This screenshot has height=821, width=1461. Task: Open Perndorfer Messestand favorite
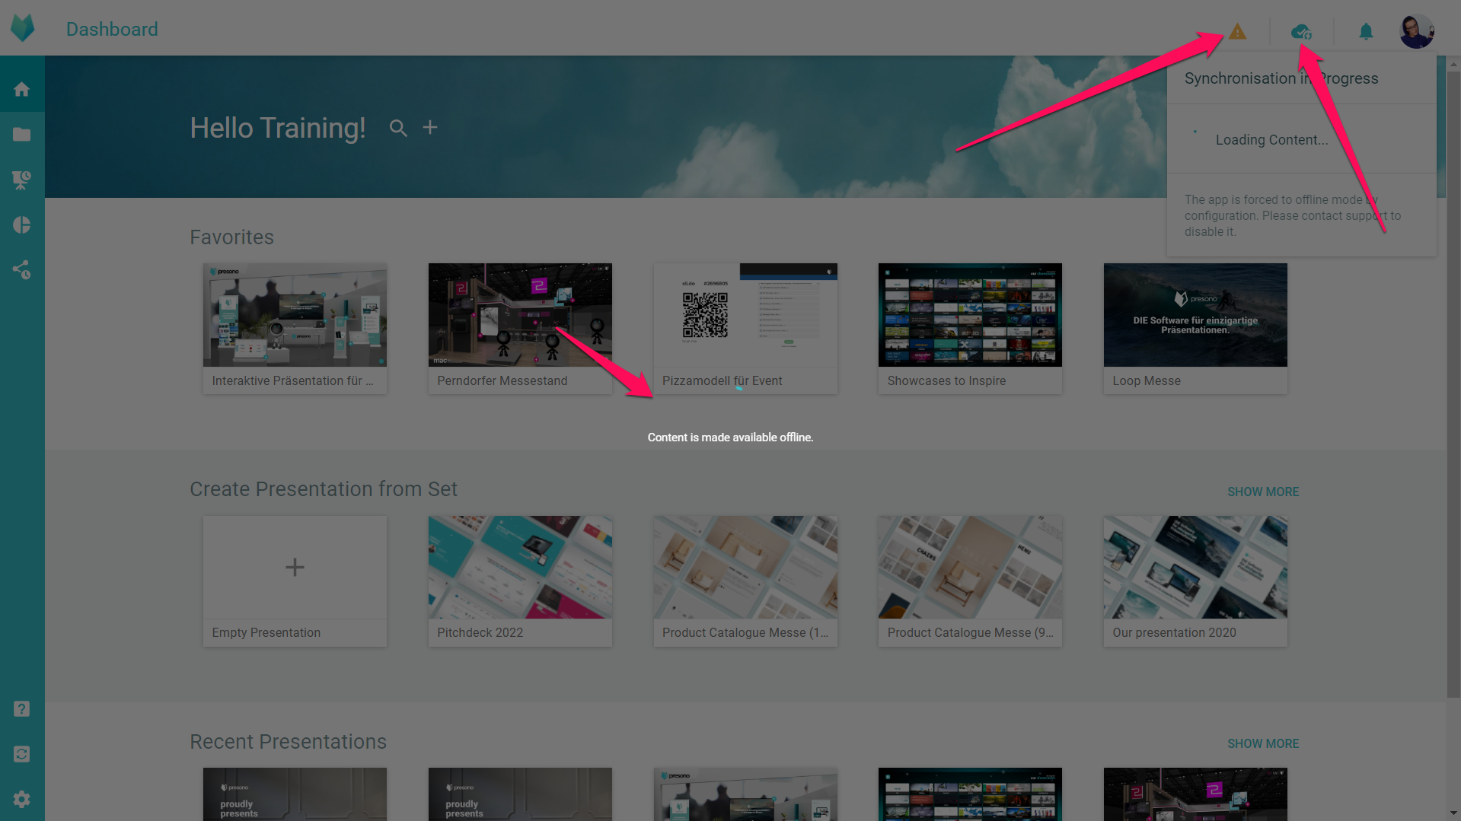(520, 328)
